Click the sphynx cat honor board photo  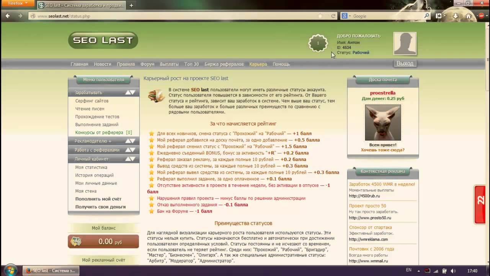[x=383, y=122]
